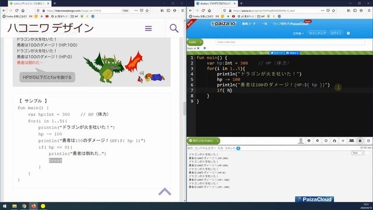Click the Twitter tweet share button

277,53
